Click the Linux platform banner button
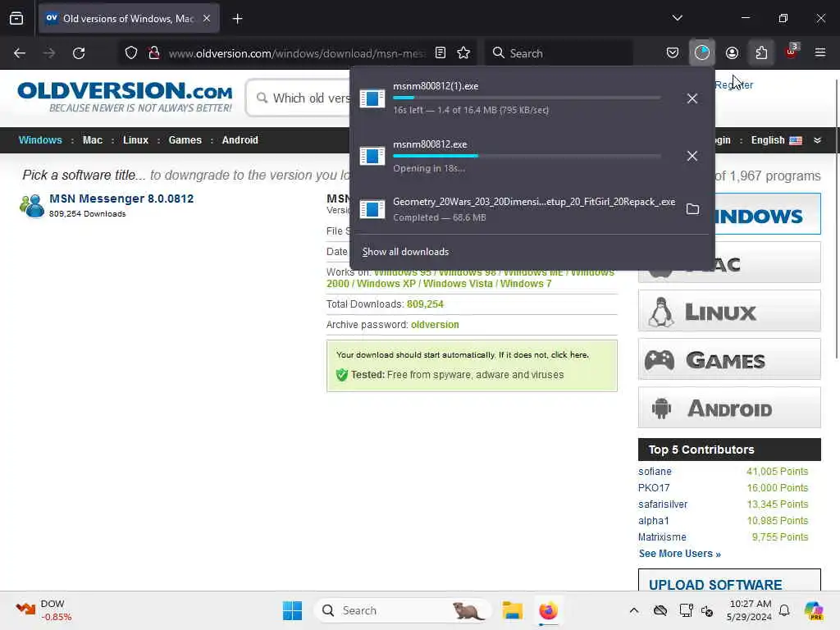840x630 pixels. [x=729, y=311]
